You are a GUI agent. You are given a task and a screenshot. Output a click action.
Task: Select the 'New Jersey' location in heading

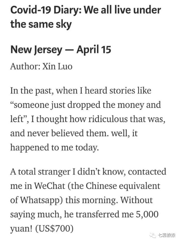(36, 50)
